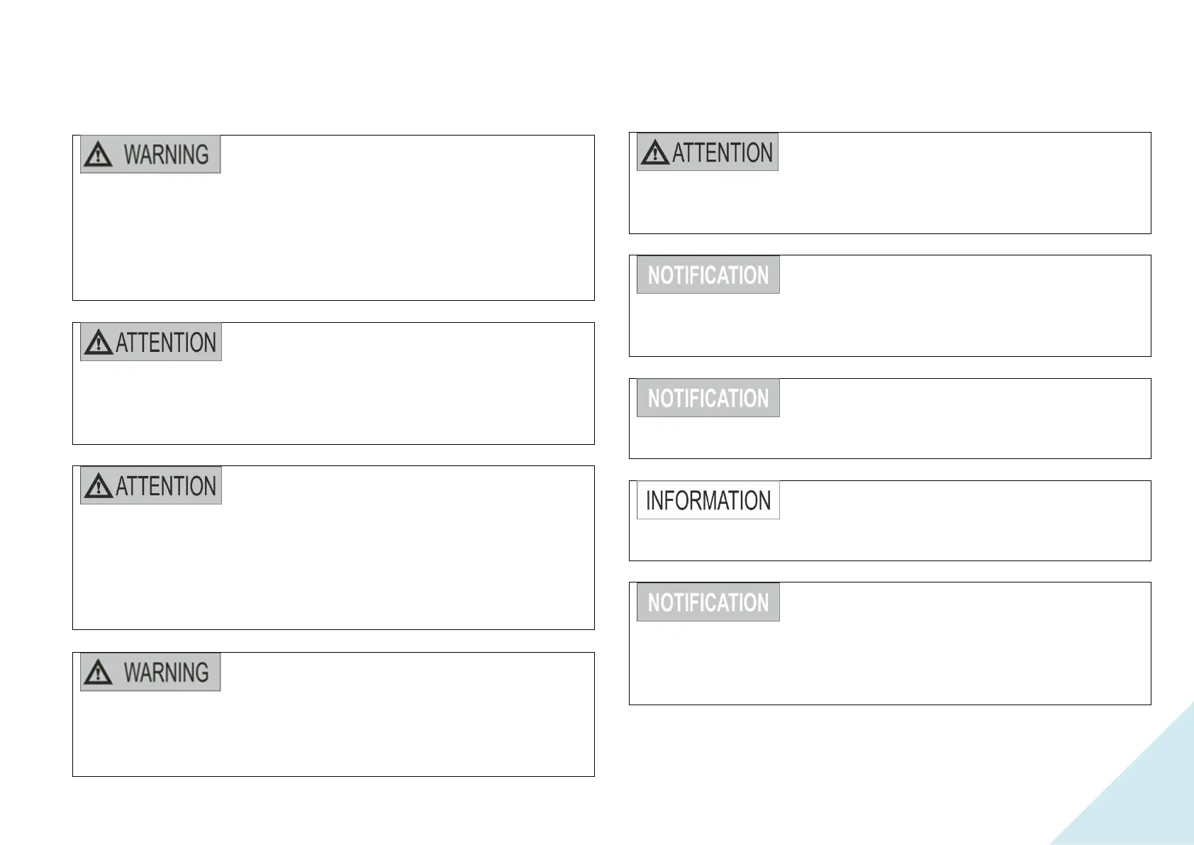Select the topmost NOTIFICATION label
The height and width of the screenshot is (845, 1194).
pos(708,275)
